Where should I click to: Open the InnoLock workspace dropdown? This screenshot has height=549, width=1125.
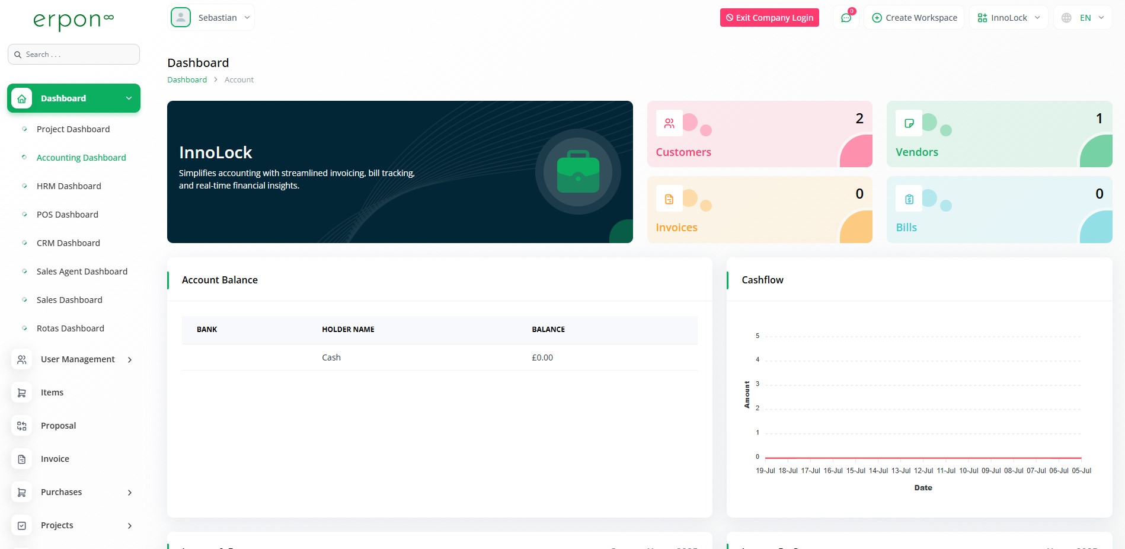[x=1009, y=18]
